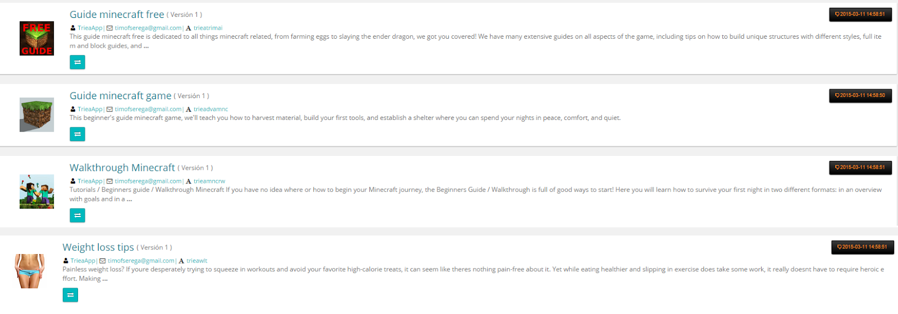Click the teal swap button under Weight loss tips

point(70,295)
